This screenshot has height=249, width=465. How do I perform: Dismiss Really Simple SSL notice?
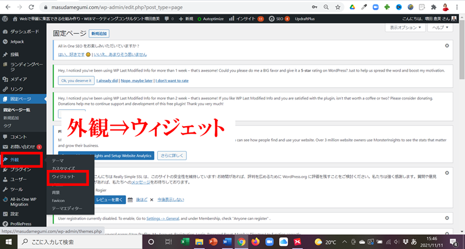447,173
